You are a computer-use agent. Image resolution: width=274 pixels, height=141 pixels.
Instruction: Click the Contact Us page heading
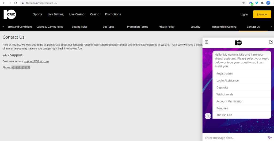click(13, 37)
